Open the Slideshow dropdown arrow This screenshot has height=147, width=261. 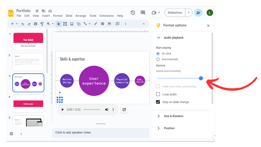[x=189, y=13]
